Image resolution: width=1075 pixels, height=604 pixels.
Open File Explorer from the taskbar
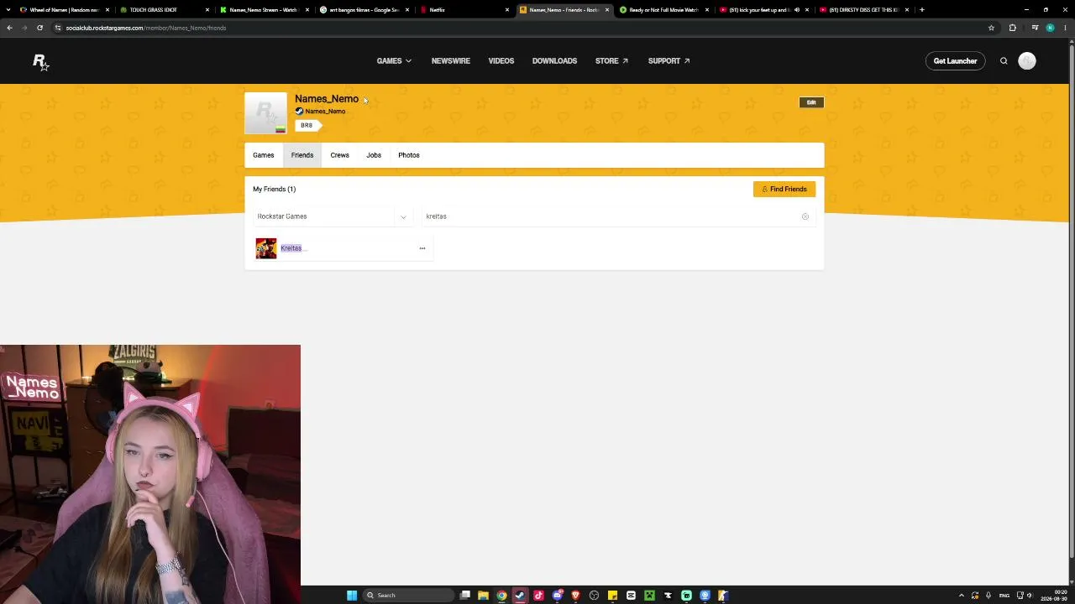click(x=483, y=596)
